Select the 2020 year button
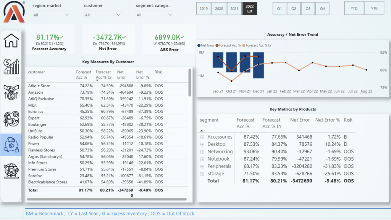Image resolution: width=391 pixels, height=220 pixels. (x=219, y=9)
